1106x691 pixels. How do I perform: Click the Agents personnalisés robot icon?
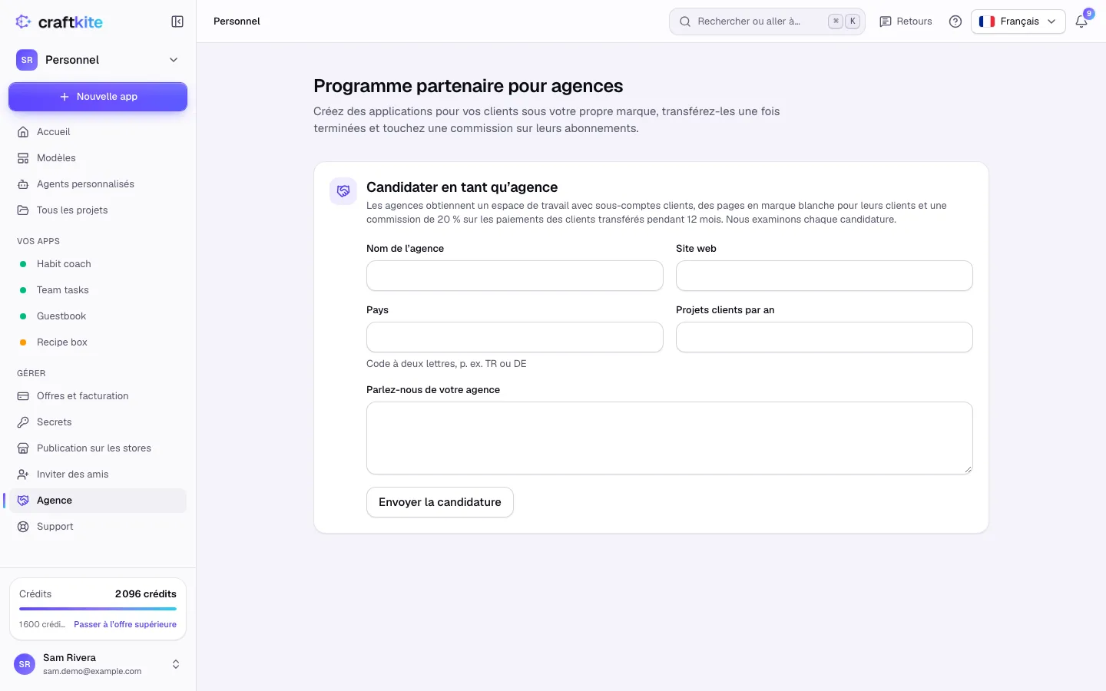click(x=23, y=184)
